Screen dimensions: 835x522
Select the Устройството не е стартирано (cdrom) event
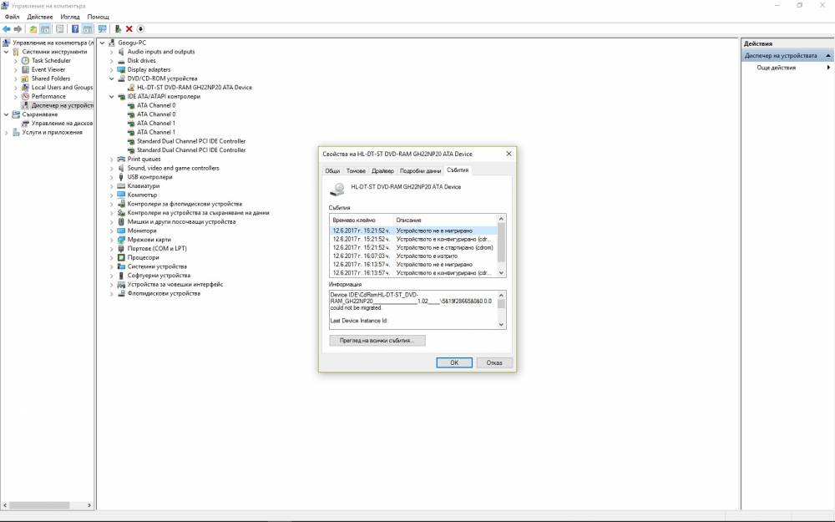(413, 248)
